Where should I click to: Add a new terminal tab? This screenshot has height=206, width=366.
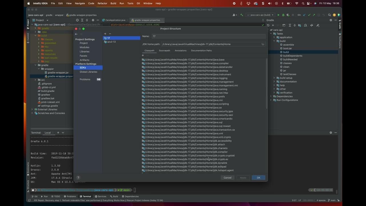tap(58, 132)
